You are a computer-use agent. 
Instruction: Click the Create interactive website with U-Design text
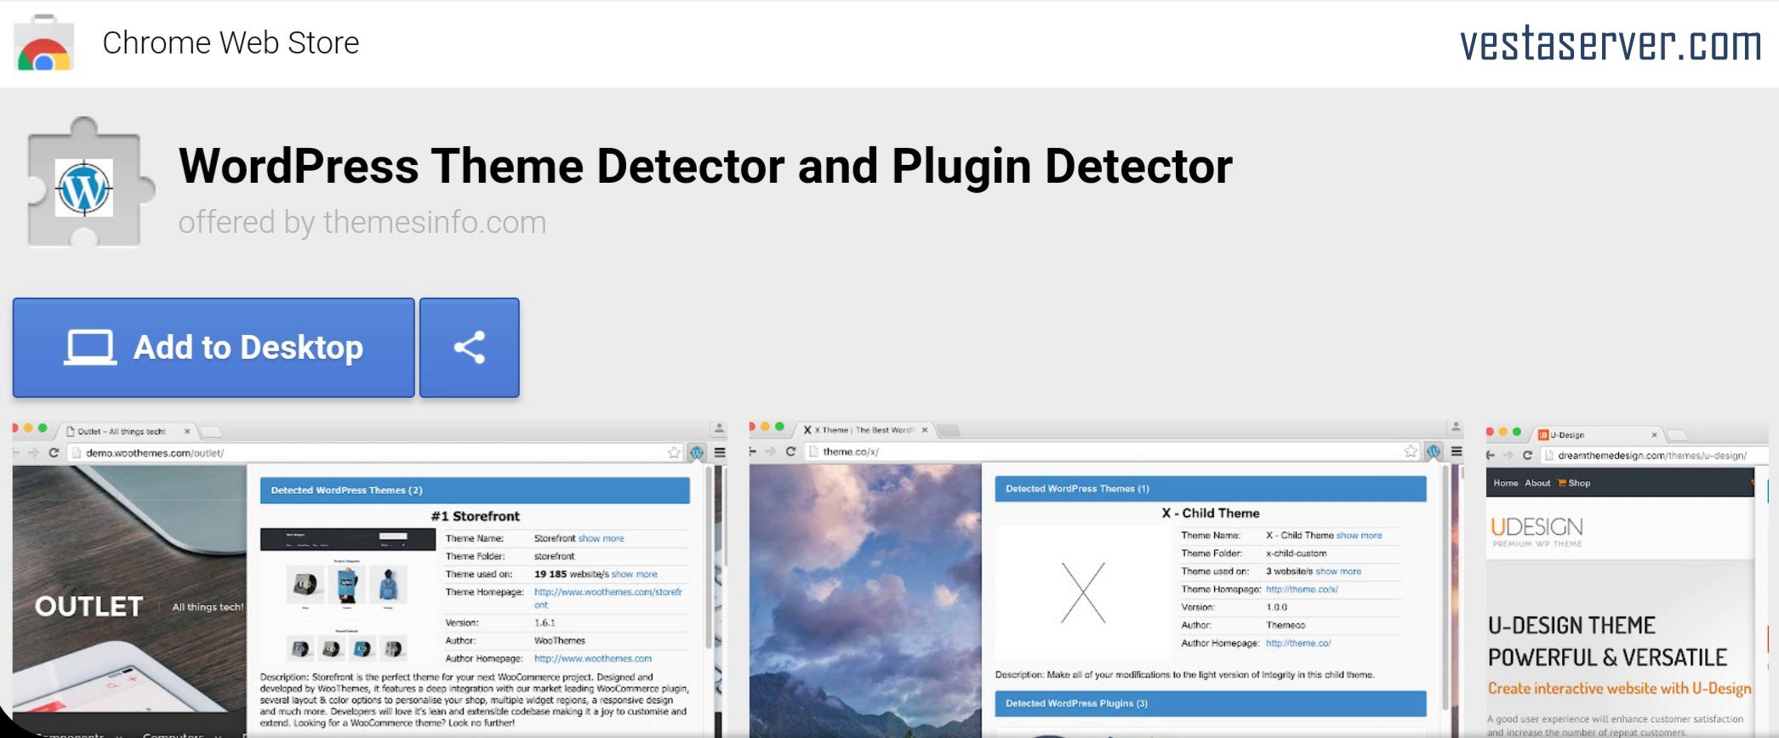pos(1620,689)
